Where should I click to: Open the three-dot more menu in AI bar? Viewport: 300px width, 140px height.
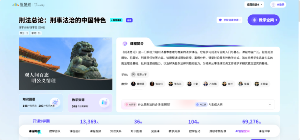[269, 105]
